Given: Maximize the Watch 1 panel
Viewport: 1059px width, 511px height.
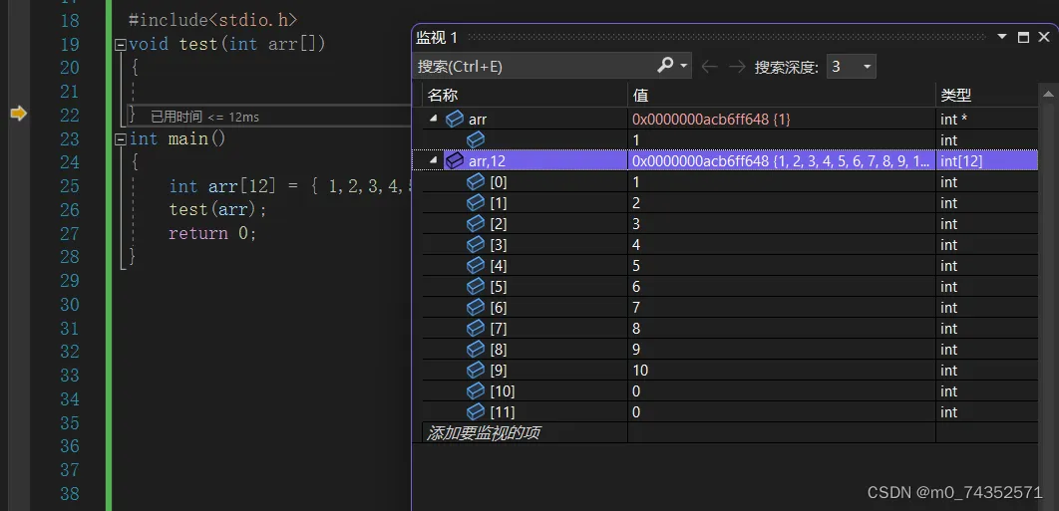Looking at the screenshot, I should coord(1024,37).
